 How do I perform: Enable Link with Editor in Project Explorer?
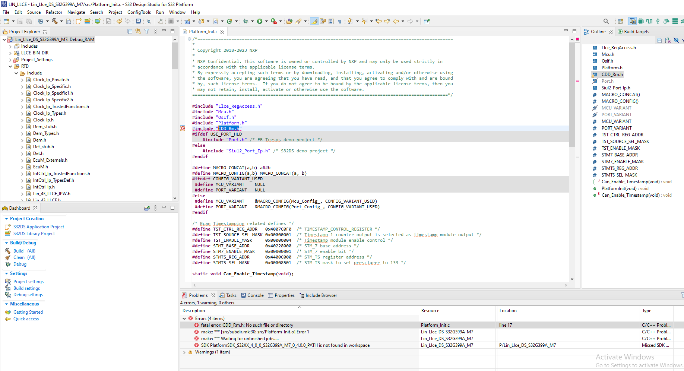(138, 31)
